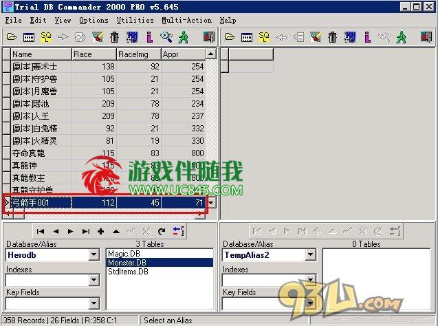Viewport: 438px width, 326px height.
Task: Click filter funnel icon in right toolbar
Action: (316, 36)
